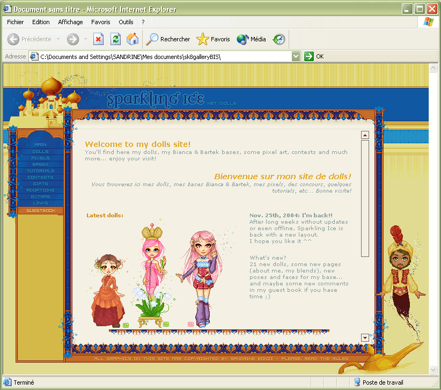Open the TUTORIALS navigation link

tap(41, 171)
